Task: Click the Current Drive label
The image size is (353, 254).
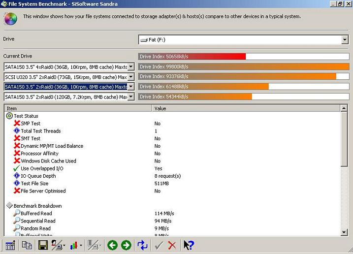Action: click(x=18, y=56)
